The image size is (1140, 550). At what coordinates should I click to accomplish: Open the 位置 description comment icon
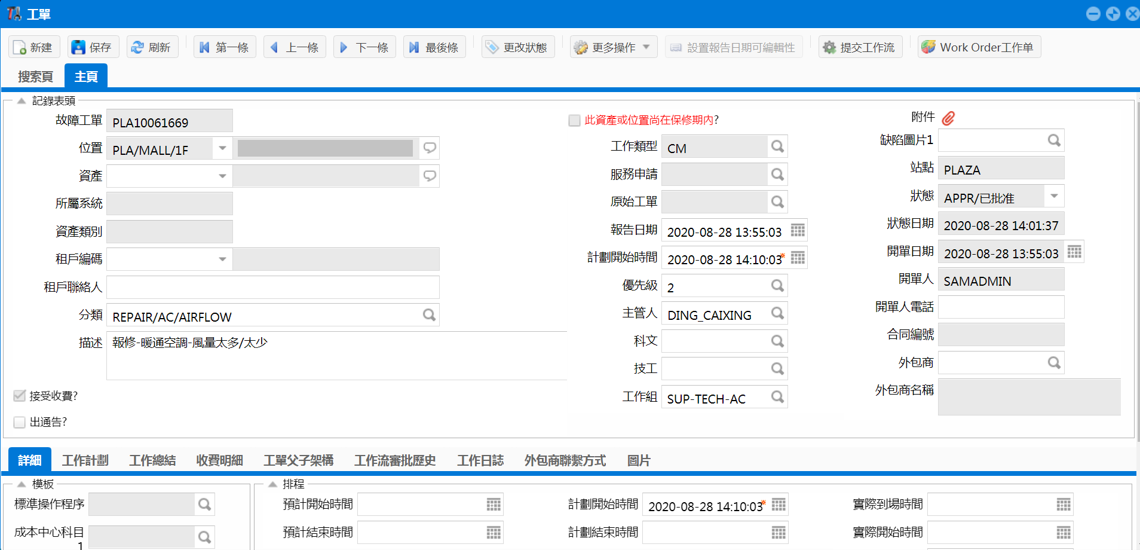click(430, 148)
